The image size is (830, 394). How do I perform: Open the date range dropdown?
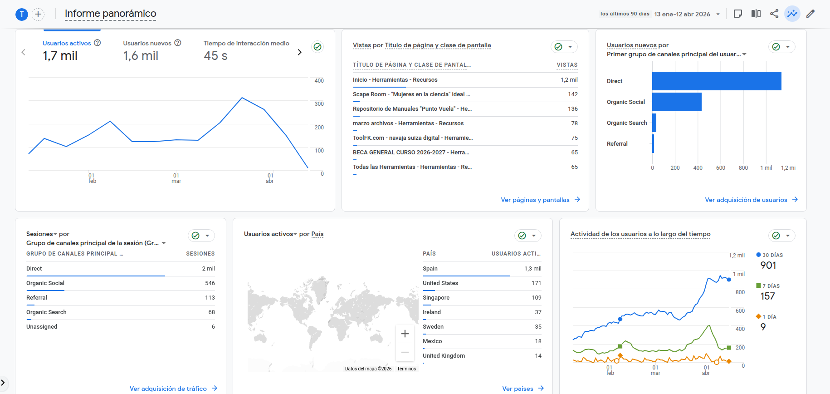point(687,14)
